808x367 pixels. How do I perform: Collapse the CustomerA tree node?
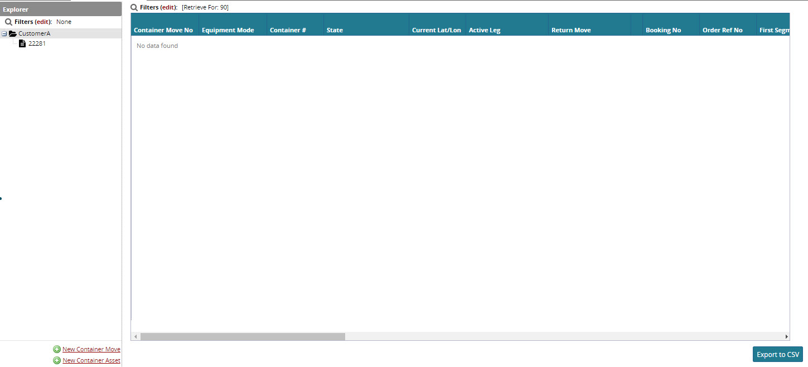point(4,33)
